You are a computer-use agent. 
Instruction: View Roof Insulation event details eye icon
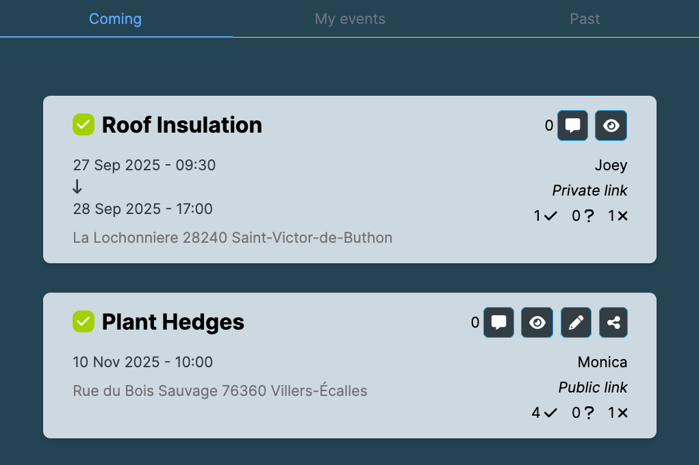611,126
